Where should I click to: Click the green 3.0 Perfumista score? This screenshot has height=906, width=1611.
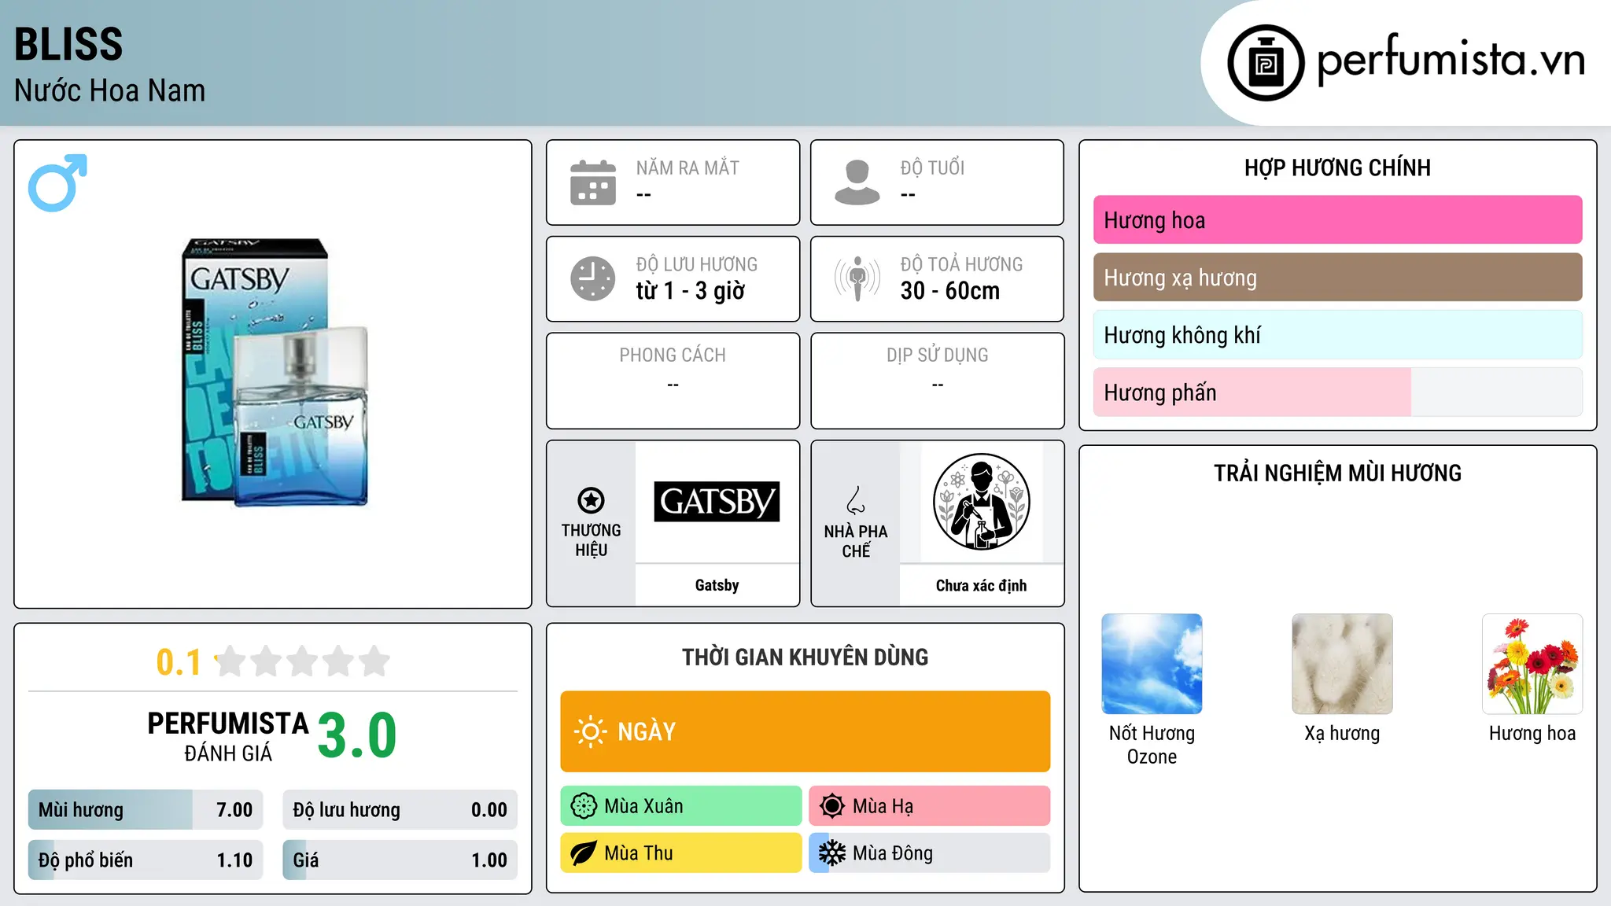[357, 735]
